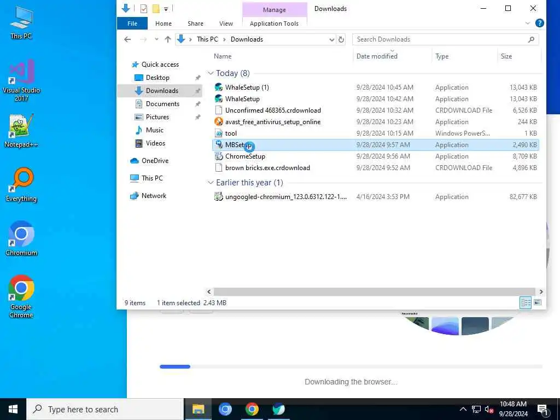560x420 pixels.
Task: Open the Whale browser taskbar icon
Action: [278, 409]
